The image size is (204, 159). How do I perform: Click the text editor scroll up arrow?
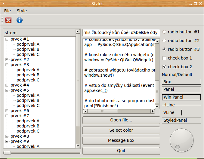pyautogui.click(x=157, y=41)
